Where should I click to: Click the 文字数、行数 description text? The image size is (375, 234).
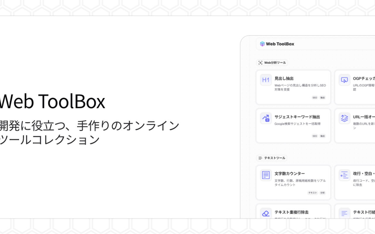click(x=300, y=183)
